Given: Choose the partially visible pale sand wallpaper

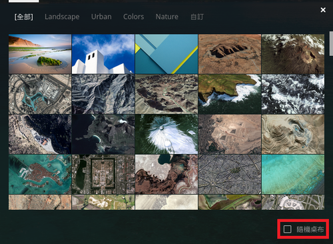Looking at the screenshot, I should [x=166, y=202].
